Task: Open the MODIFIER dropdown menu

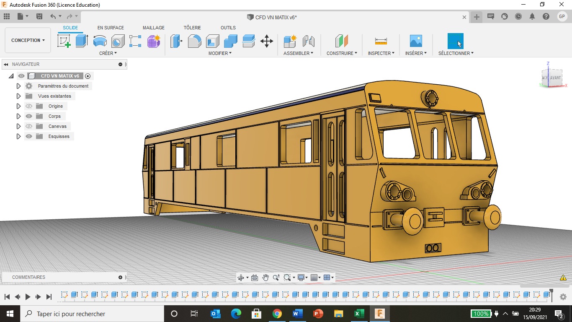Action: point(220,53)
